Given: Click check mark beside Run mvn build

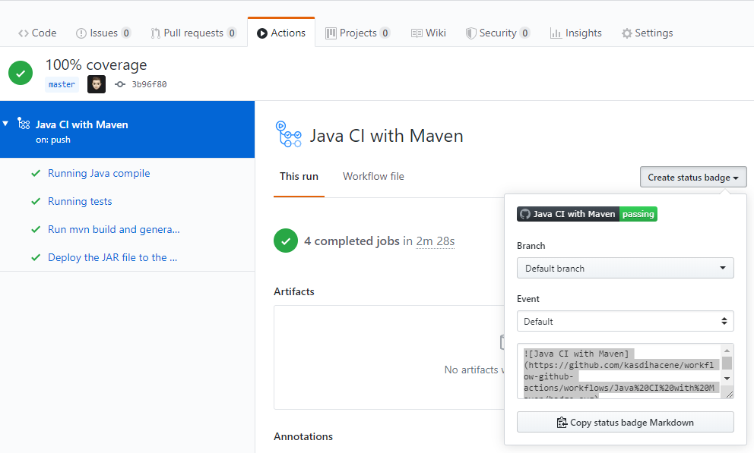Looking at the screenshot, I should [x=36, y=229].
